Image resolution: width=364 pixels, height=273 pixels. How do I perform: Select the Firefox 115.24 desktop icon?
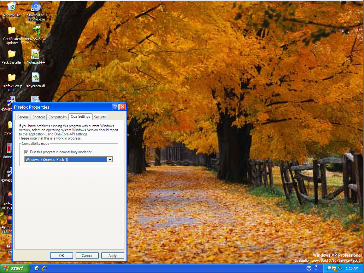tap(7, 224)
